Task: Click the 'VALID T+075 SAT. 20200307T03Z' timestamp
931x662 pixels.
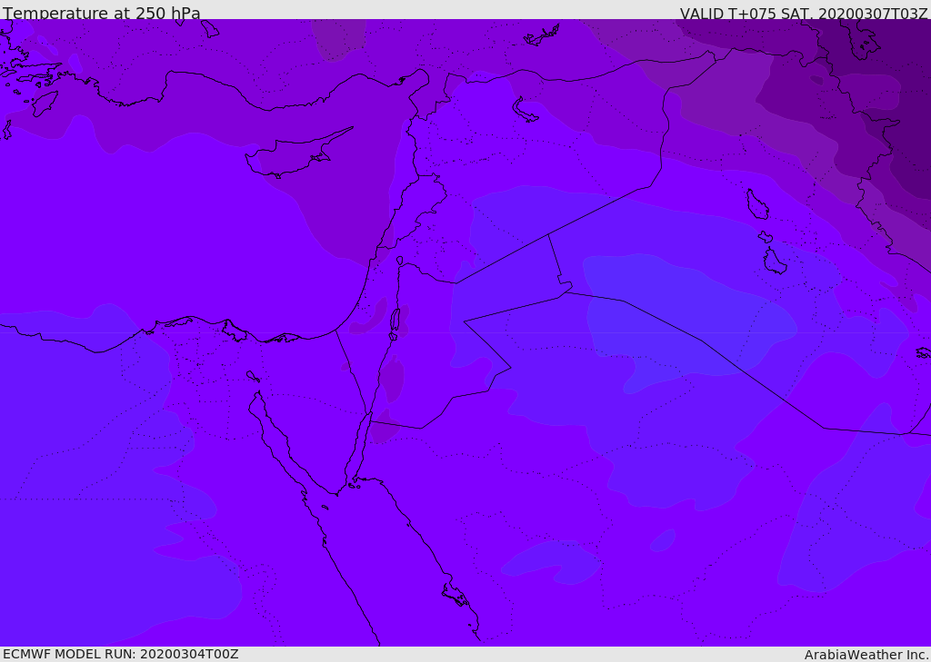Action: click(x=804, y=13)
